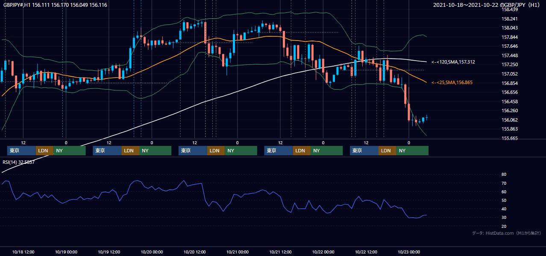Select the chart title 2021-10-18〜2021-10-22 のGBP/JPY（H1）
This screenshot has width=546, height=256.
pyautogui.click(x=487, y=5)
